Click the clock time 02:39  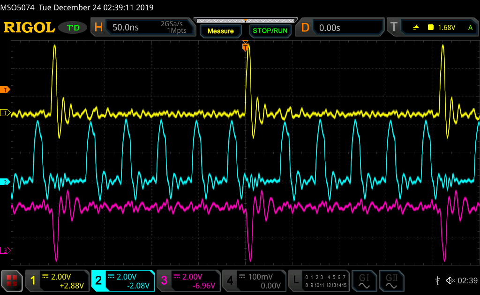point(467,280)
